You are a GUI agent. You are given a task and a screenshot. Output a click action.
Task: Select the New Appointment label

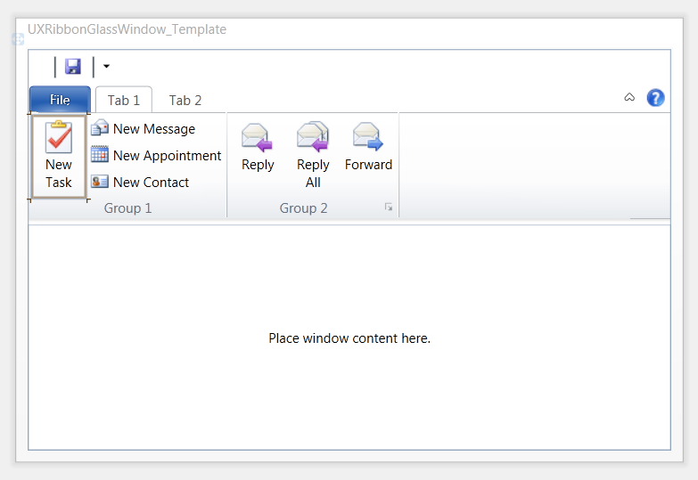pyautogui.click(x=167, y=156)
